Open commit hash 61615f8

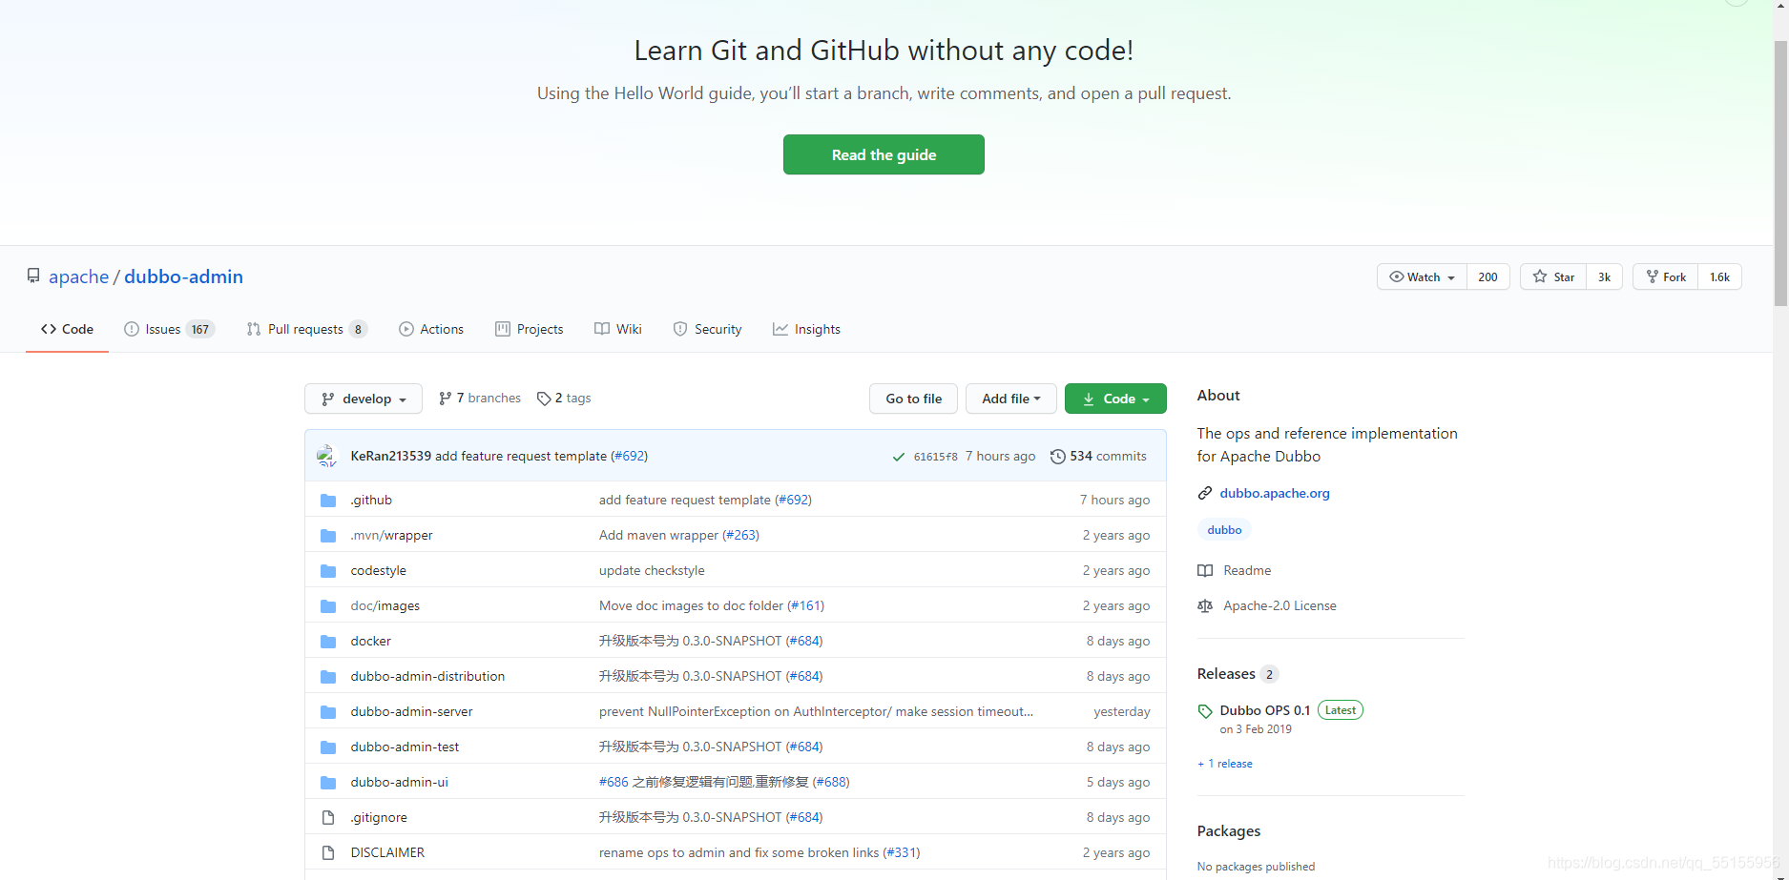pos(935,457)
